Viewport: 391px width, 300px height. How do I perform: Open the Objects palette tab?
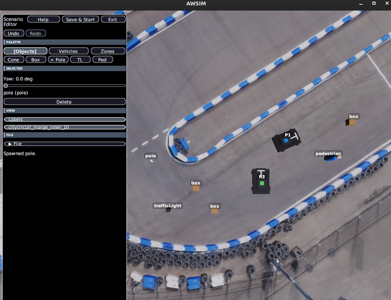[x=25, y=51]
